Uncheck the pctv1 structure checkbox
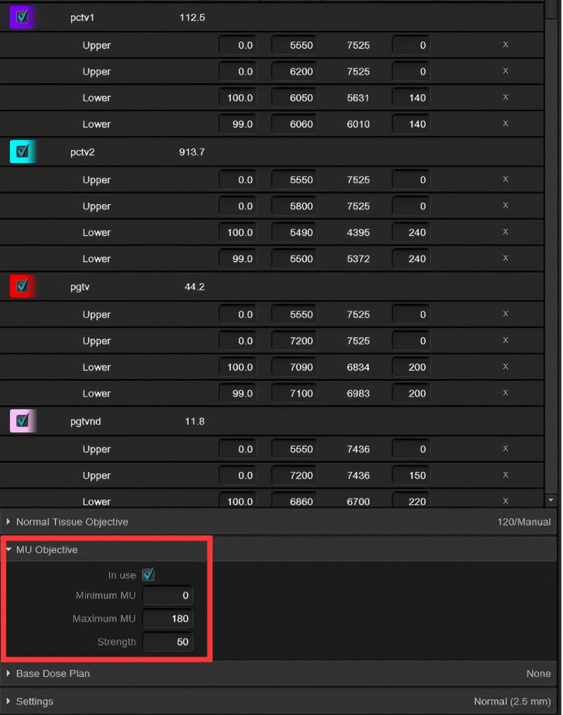 (x=23, y=17)
